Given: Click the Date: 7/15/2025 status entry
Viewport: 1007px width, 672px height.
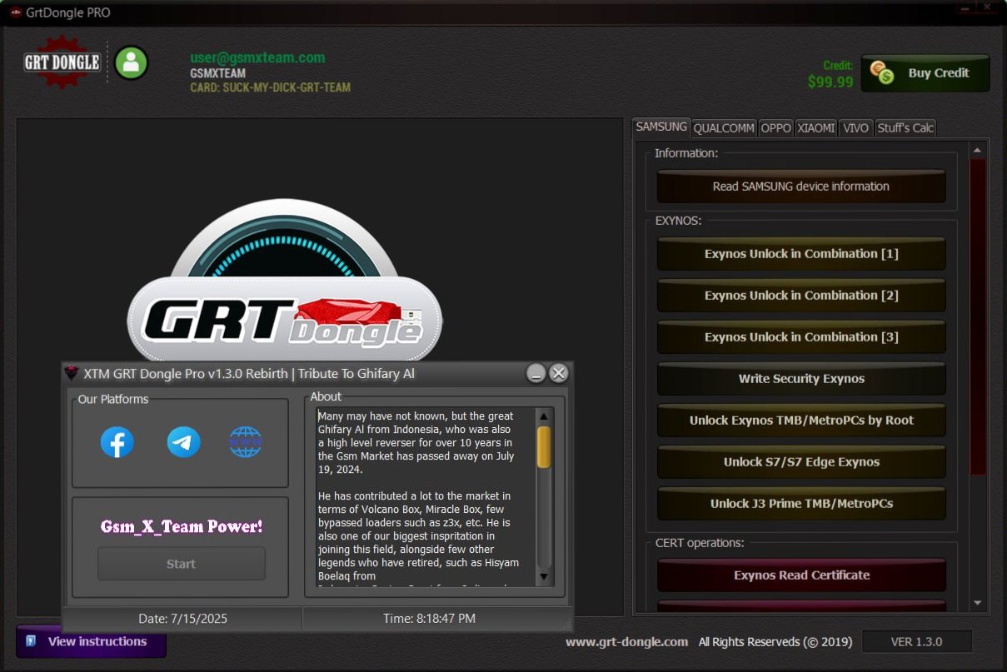Looking at the screenshot, I should point(182,619).
